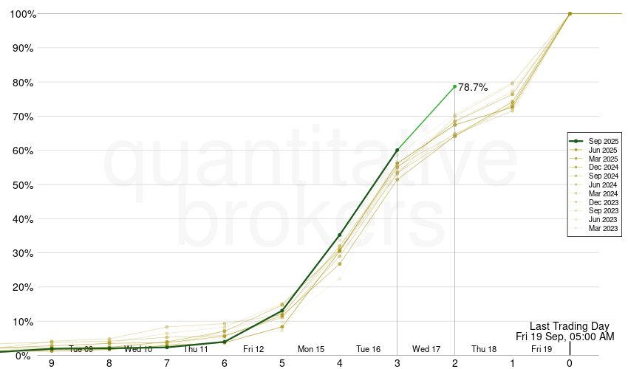Click the Sep 2025 legend line marker
The width and height of the screenshot is (628, 369).
pyautogui.click(x=576, y=141)
